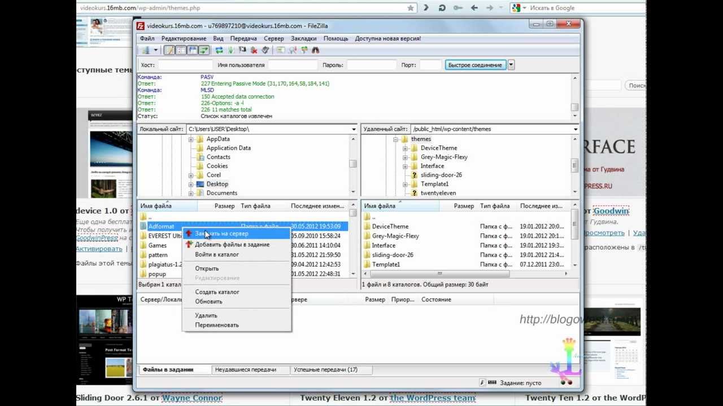Open the WordPress team link in browser
The height and width of the screenshot is (406, 723).
point(433,398)
